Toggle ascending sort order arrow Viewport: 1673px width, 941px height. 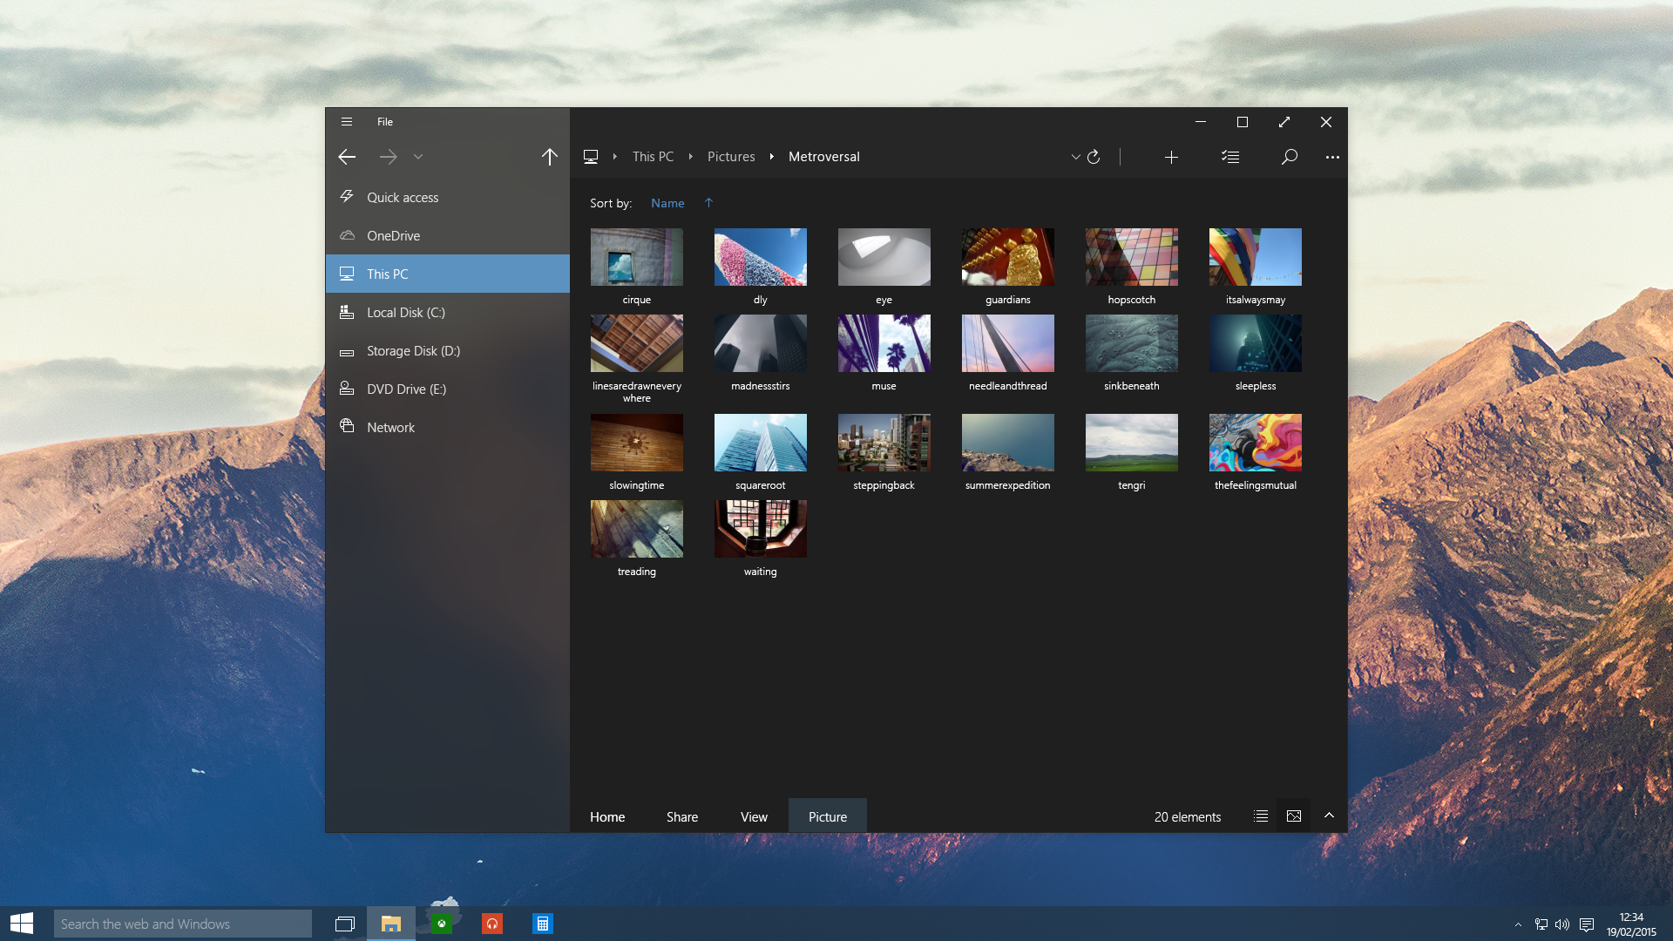(709, 202)
